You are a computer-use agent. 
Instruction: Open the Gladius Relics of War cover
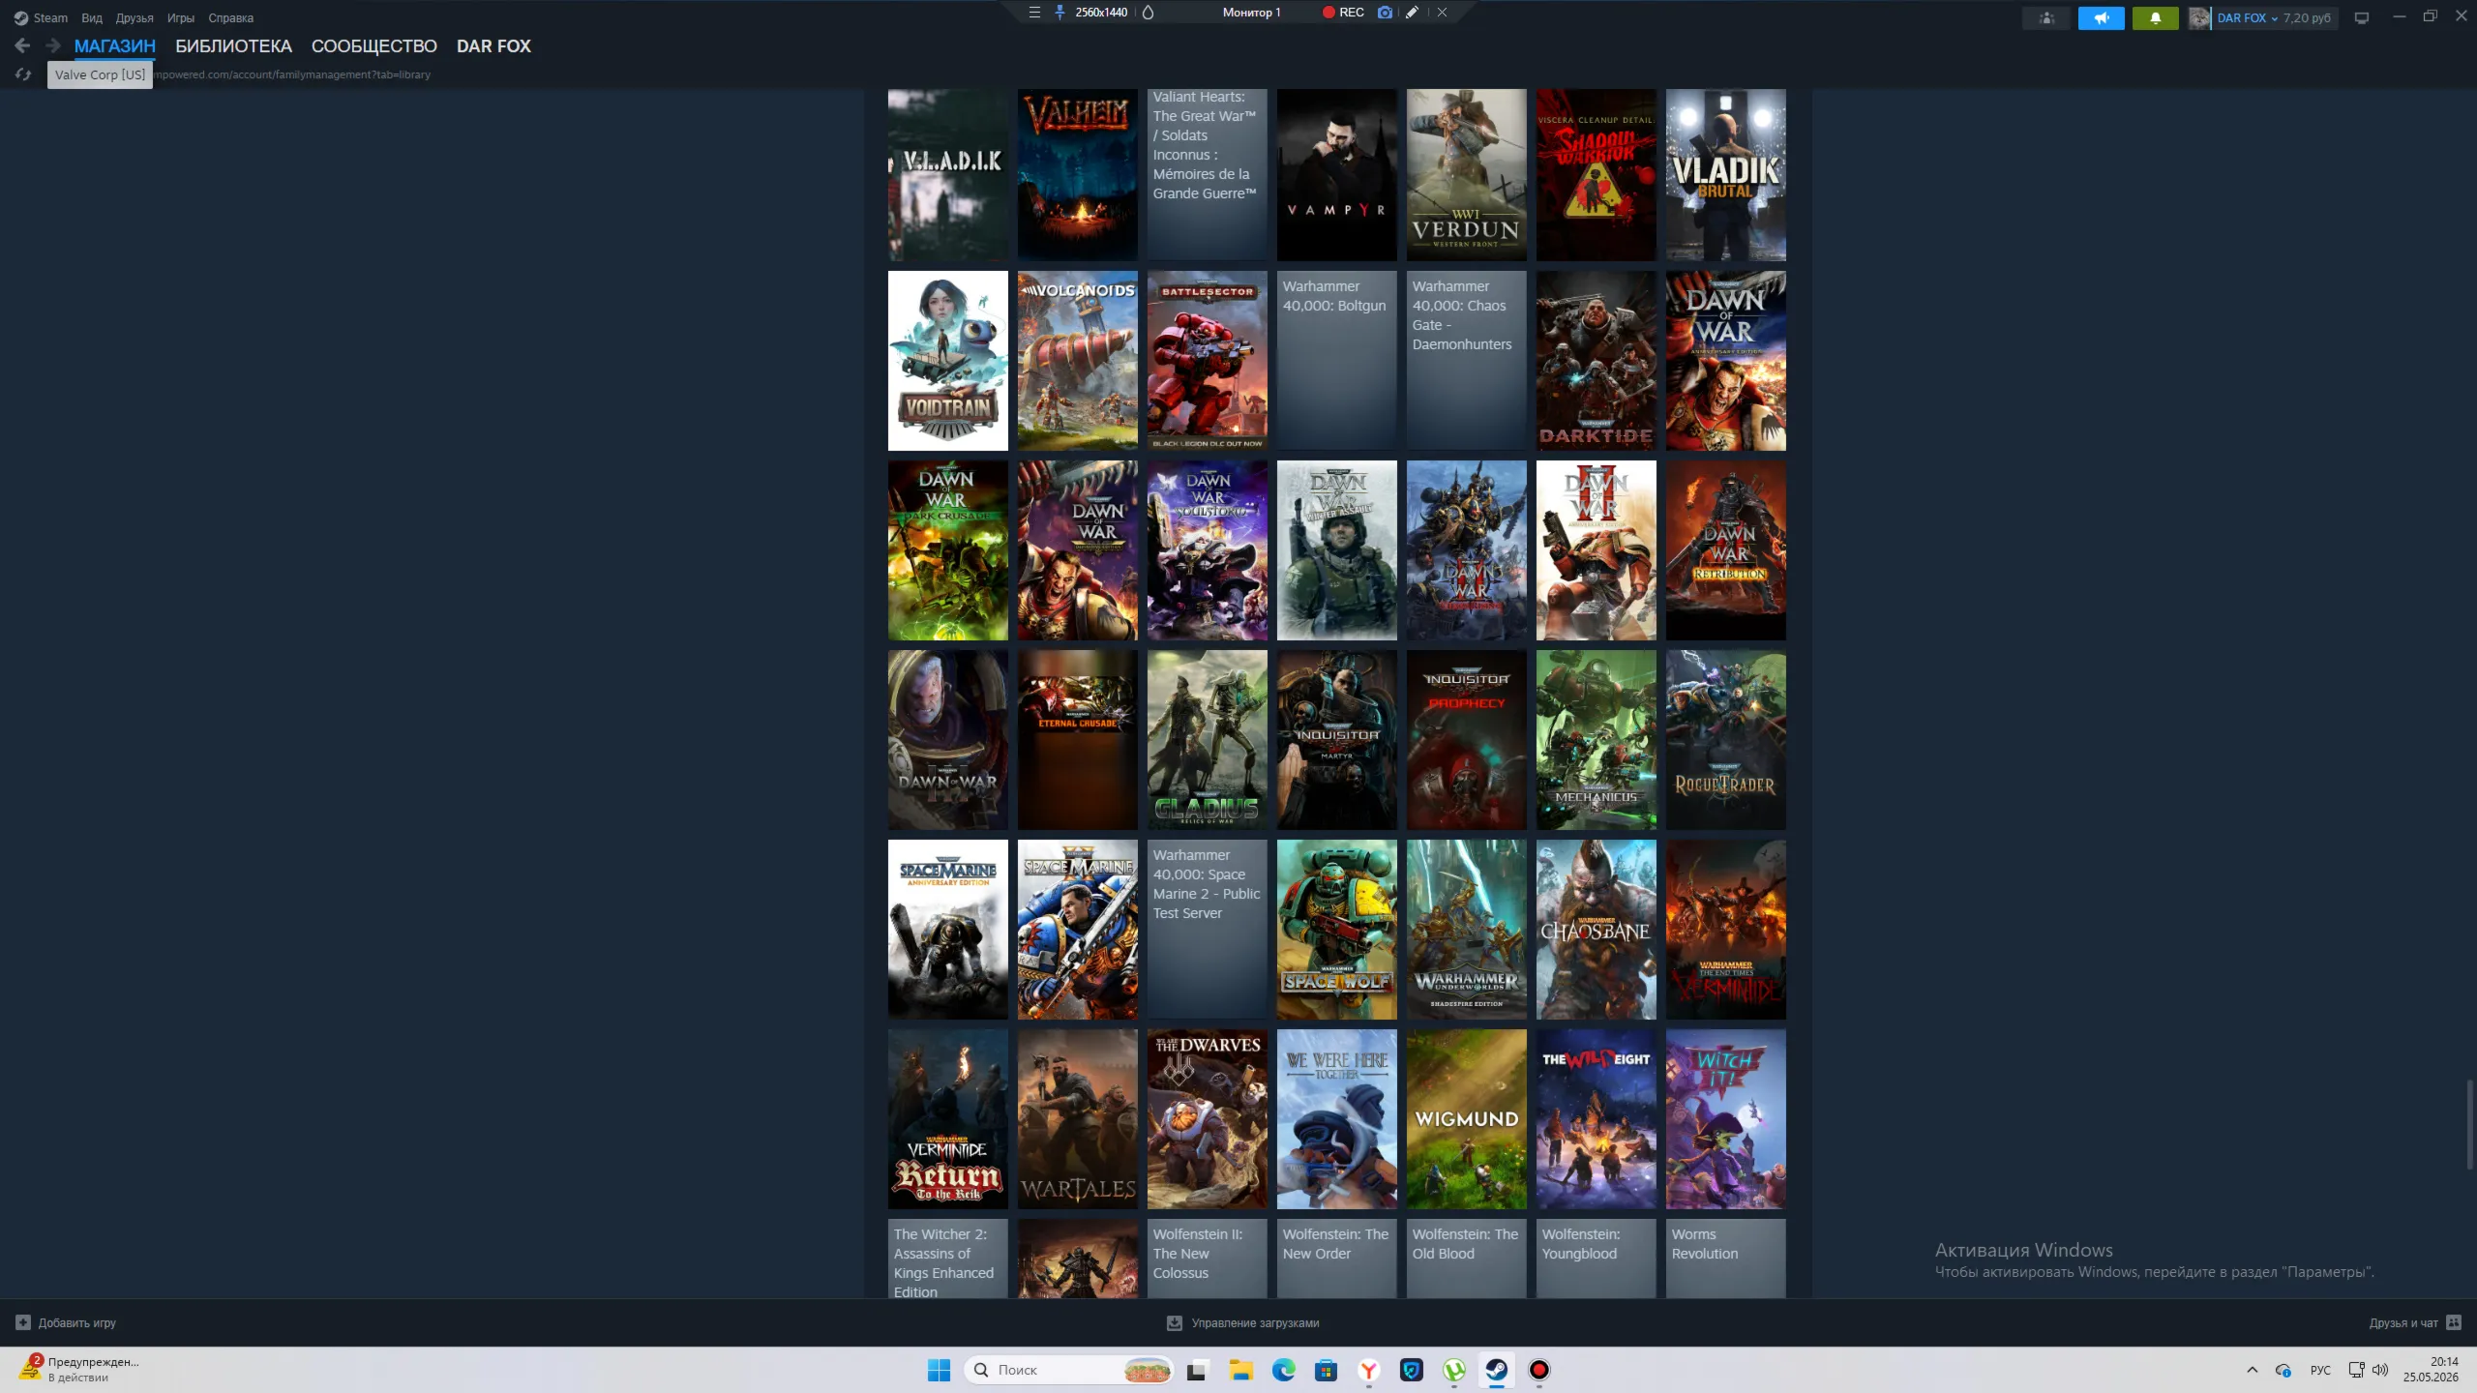coord(1208,740)
